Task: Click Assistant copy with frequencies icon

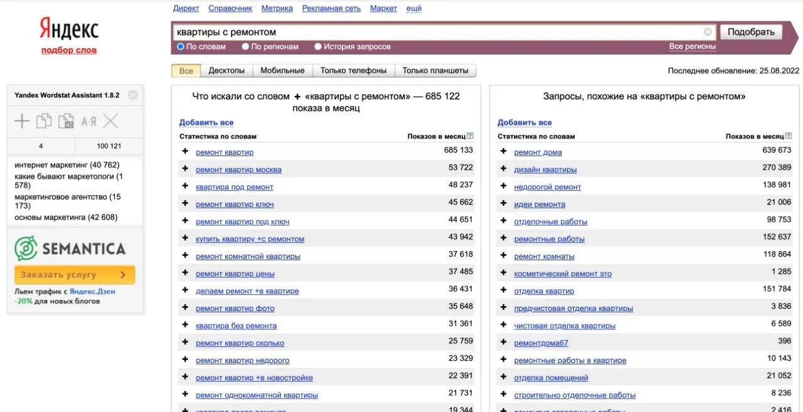Action: click(66, 121)
